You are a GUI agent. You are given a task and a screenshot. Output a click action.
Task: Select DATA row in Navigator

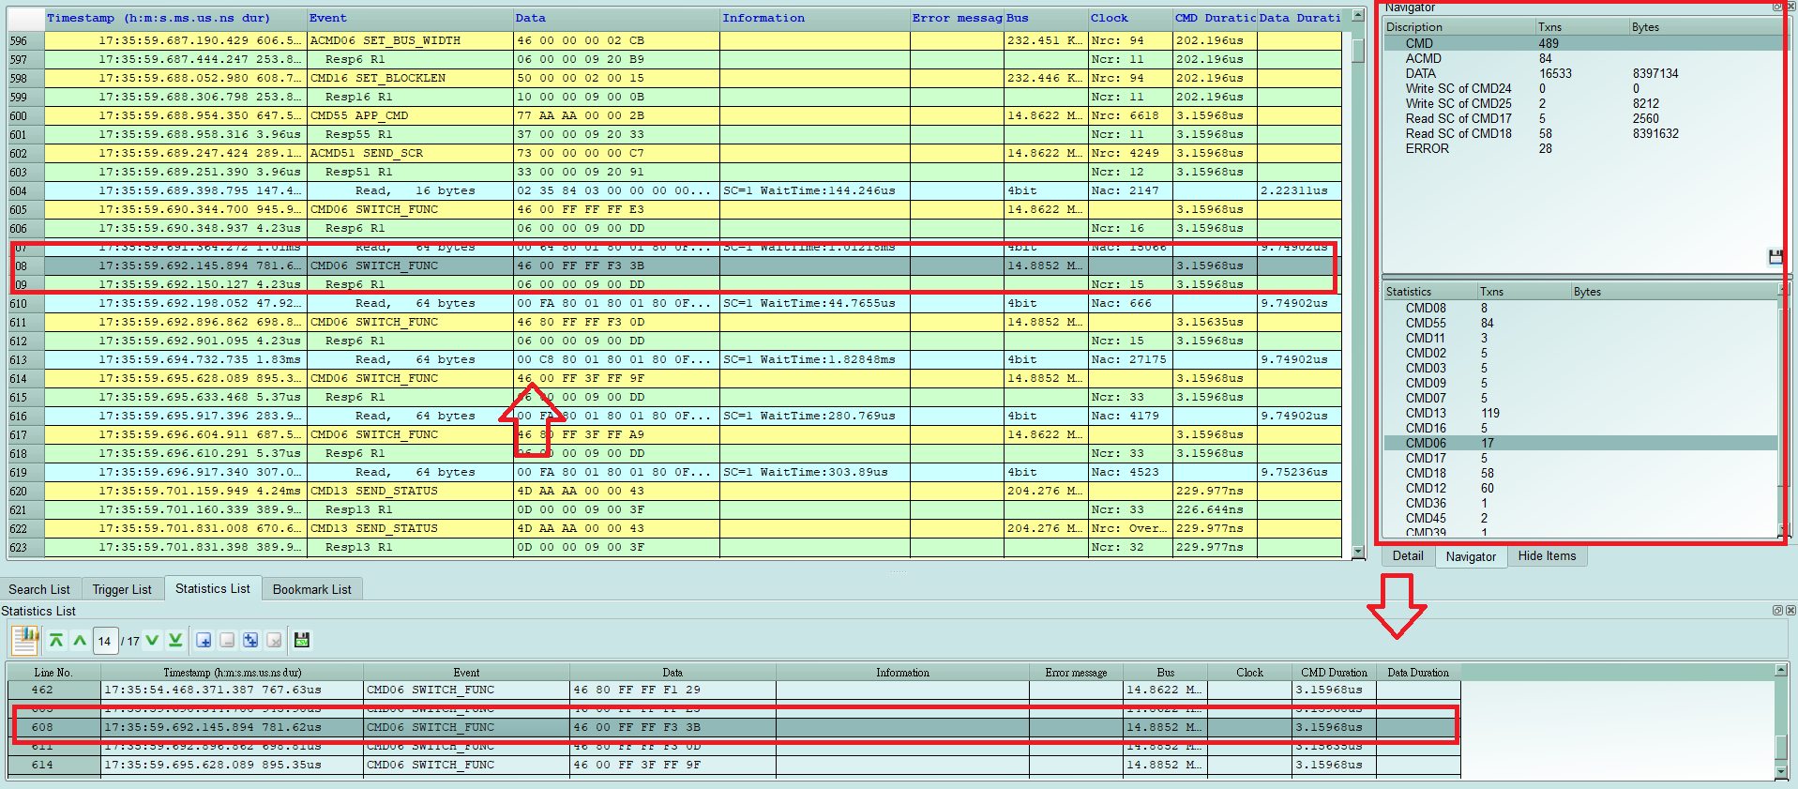[x=1583, y=73]
